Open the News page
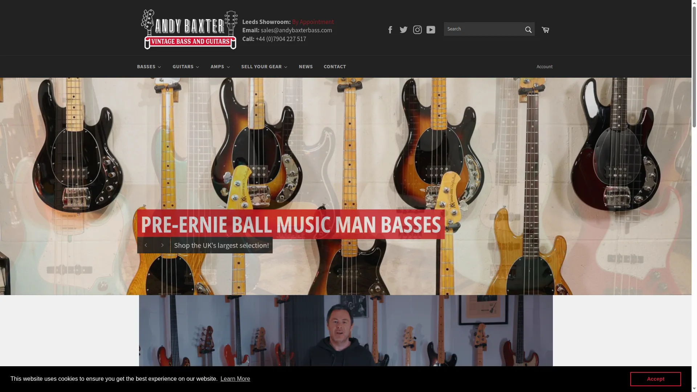 (306, 67)
